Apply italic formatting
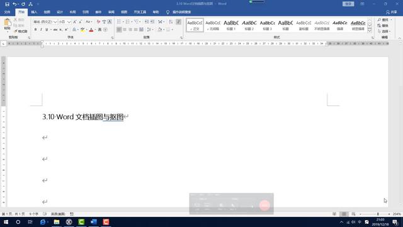403x227 pixels. pyautogui.click(x=41, y=30)
